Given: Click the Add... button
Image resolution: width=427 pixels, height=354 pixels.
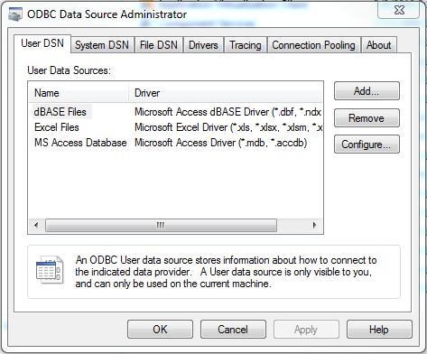Looking at the screenshot, I should [x=367, y=90].
